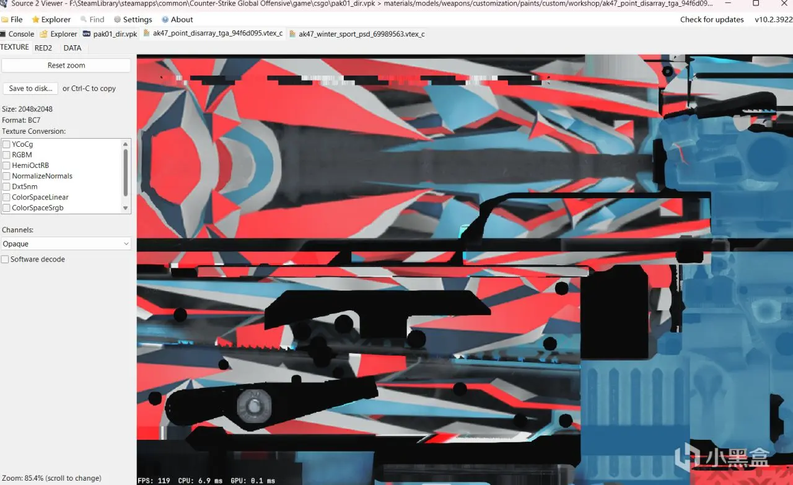
Task: Open the Settings menu
Action: [x=133, y=19]
